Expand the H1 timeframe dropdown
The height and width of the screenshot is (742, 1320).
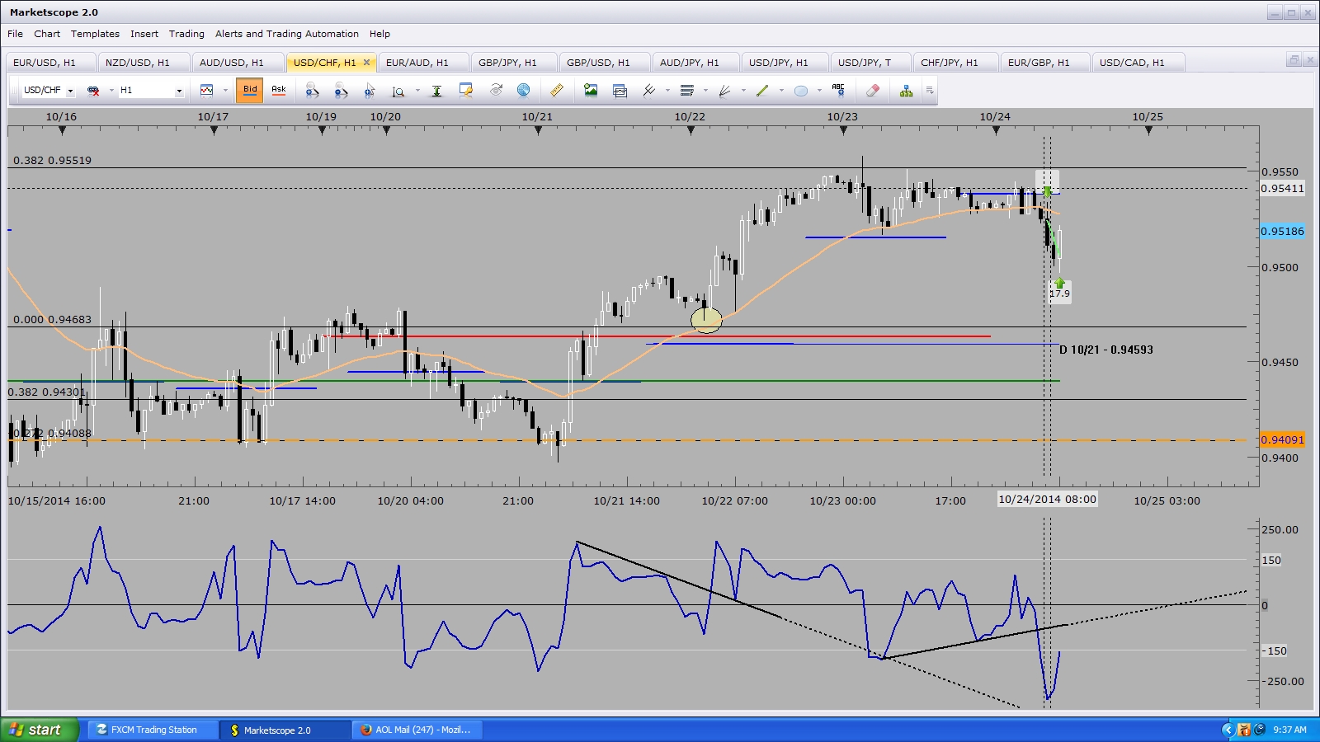click(179, 91)
